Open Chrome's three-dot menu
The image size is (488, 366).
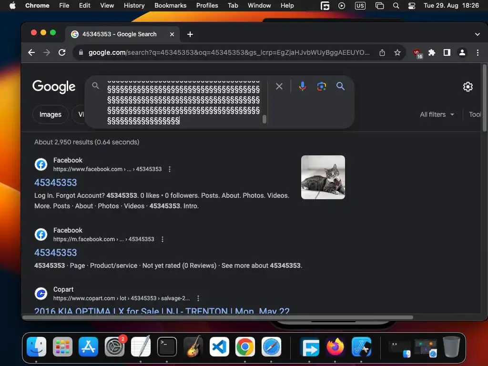click(x=478, y=52)
